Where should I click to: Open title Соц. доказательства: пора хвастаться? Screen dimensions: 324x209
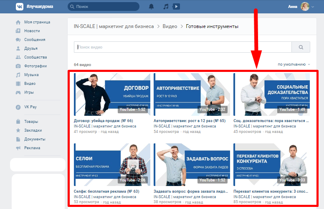pyautogui.click(x=271, y=121)
